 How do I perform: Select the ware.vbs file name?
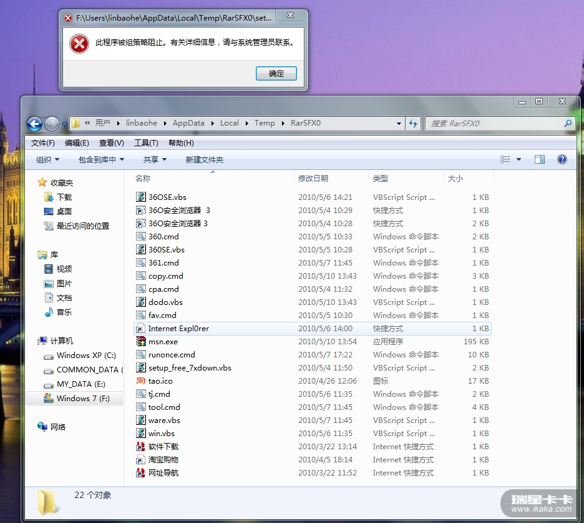[x=164, y=420]
